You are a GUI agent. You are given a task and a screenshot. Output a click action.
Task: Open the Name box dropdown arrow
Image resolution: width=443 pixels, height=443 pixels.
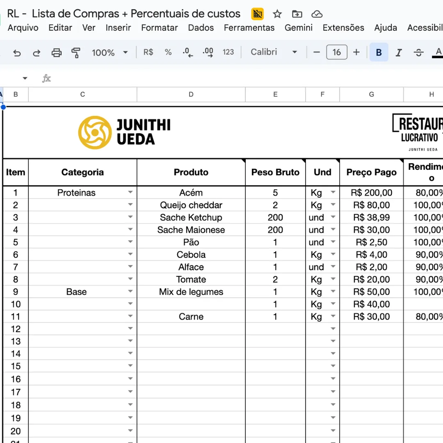25,78
